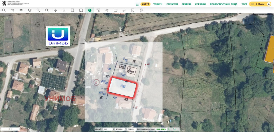Viewport: 274px width, 132px height.
Task: Select the add-to-selection rectangle tool
Action: [x=73, y=10]
